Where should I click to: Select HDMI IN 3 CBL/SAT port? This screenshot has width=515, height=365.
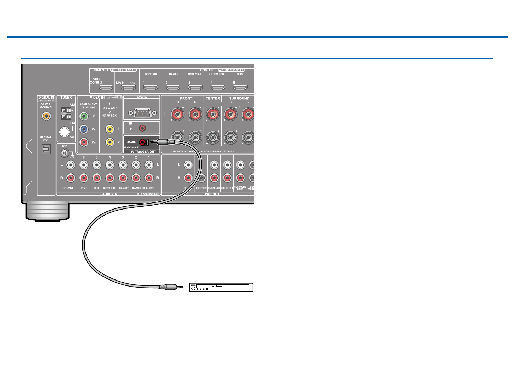pyautogui.click(x=195, y=87)
